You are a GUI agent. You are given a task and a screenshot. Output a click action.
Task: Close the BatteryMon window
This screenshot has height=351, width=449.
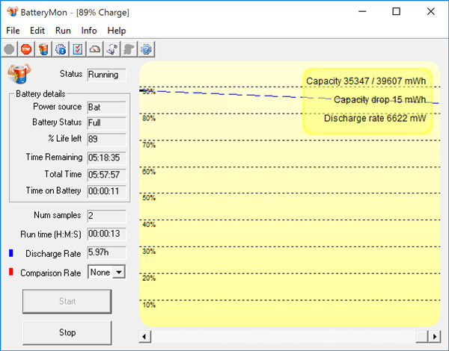(x=431, y=12)
